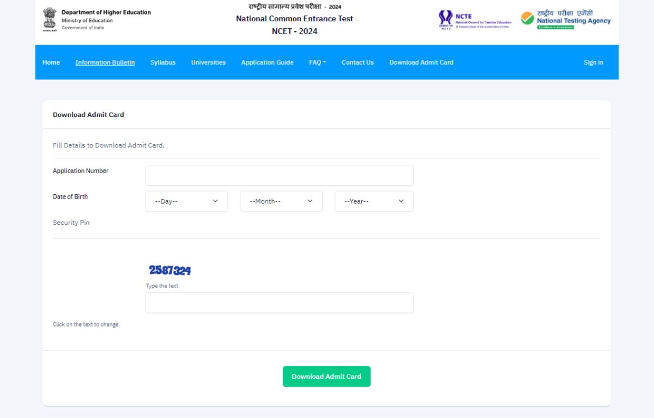
Task: Go to the Syllabus page
Action: [163, 63]
